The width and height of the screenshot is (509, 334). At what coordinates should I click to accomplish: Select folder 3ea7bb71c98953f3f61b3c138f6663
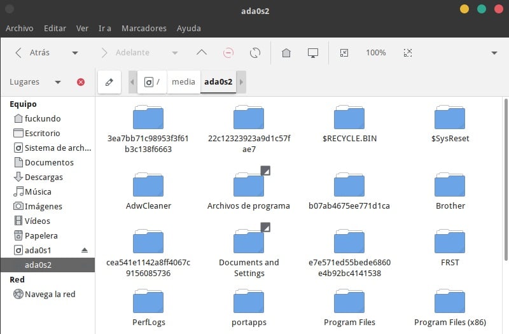pos(148,129)
